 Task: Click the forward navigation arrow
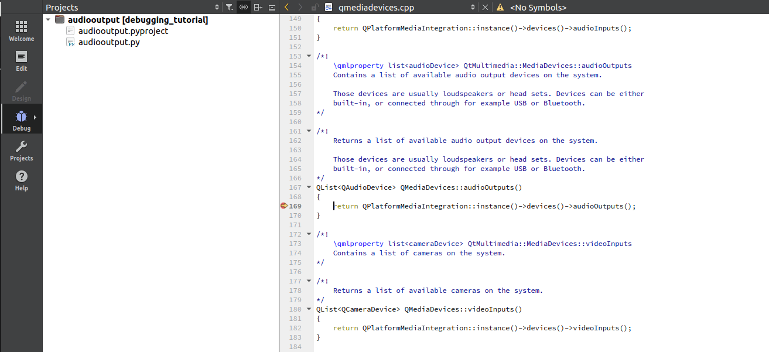(299, 7)
